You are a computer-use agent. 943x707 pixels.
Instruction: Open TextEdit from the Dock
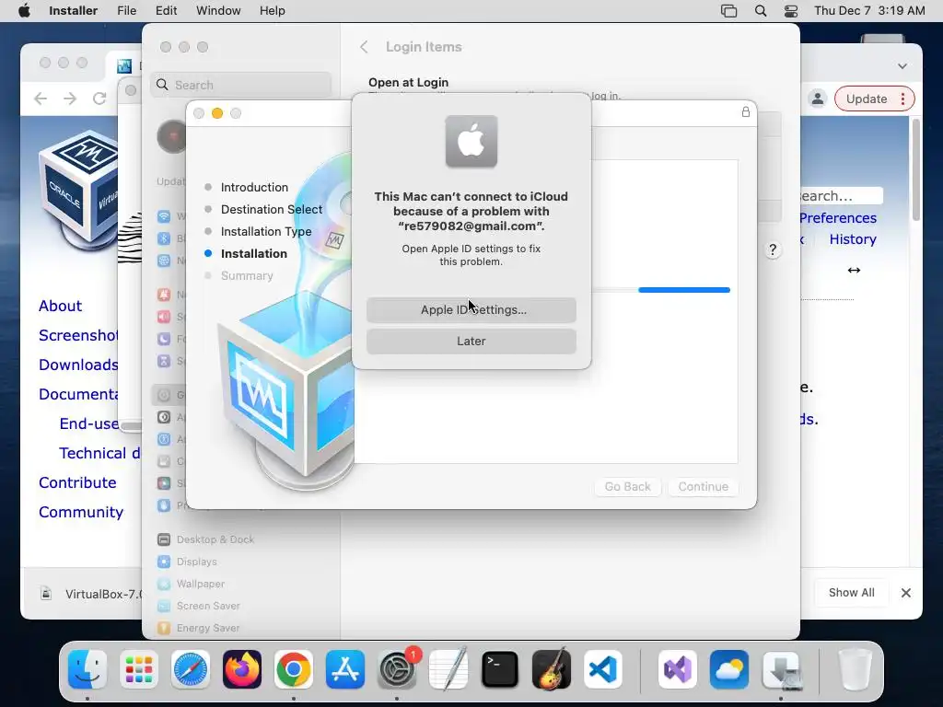coord(448,669)
